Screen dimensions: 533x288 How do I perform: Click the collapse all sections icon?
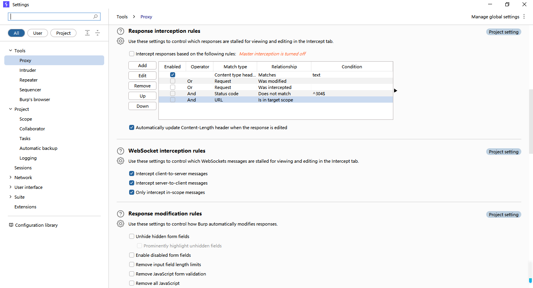98,33
